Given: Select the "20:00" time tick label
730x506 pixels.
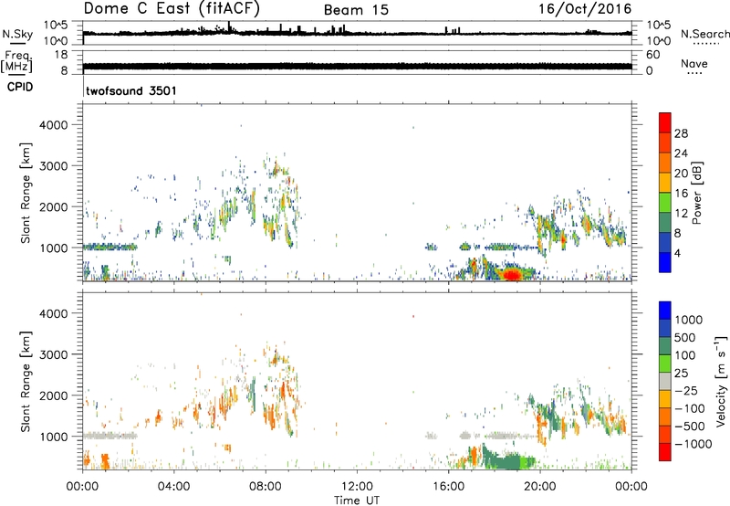Looking at the screenshot, I should (540, 487).
